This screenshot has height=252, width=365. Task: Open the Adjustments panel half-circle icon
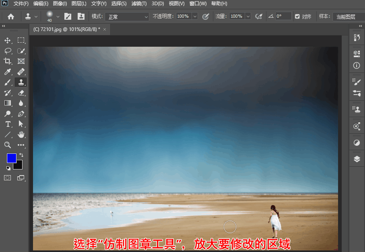357,143
